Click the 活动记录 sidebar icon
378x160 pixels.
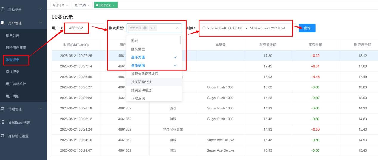3,10
